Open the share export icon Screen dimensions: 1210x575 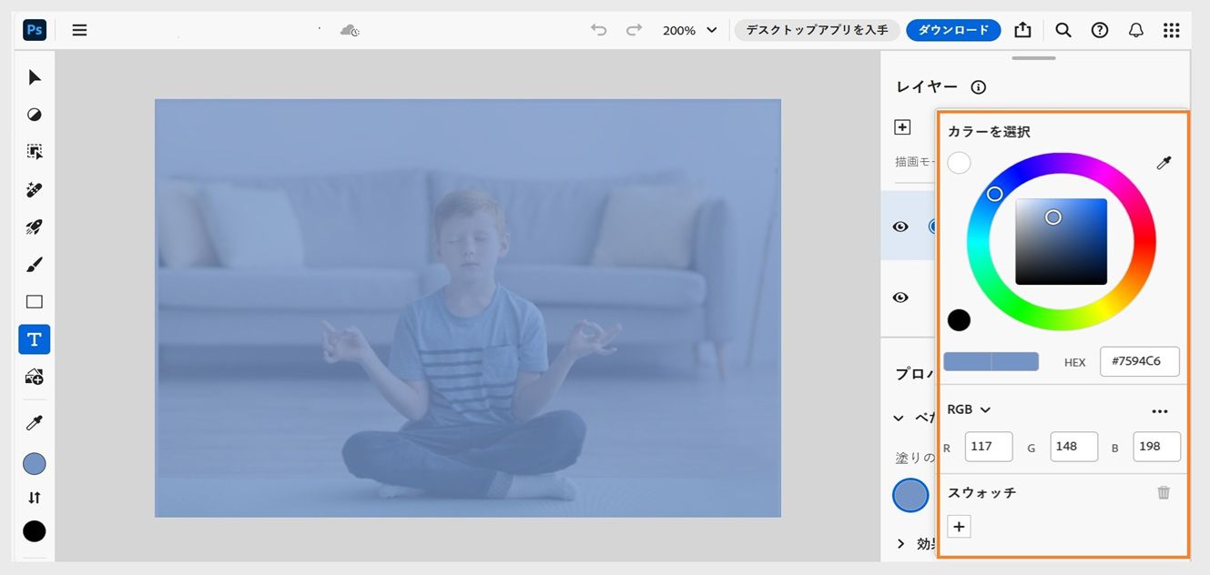pos(1022,30)
